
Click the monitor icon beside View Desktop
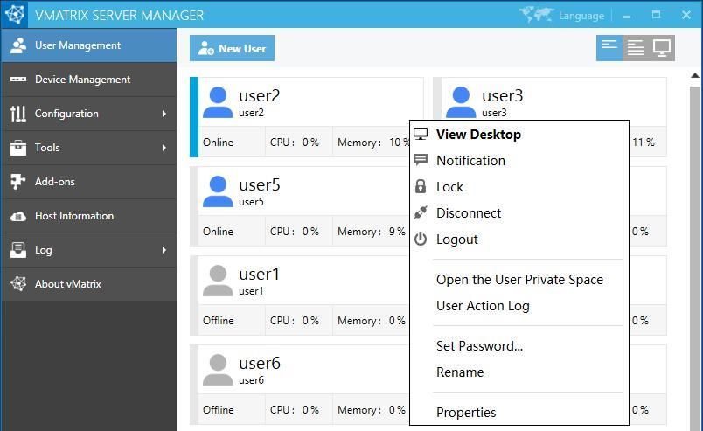421,134
